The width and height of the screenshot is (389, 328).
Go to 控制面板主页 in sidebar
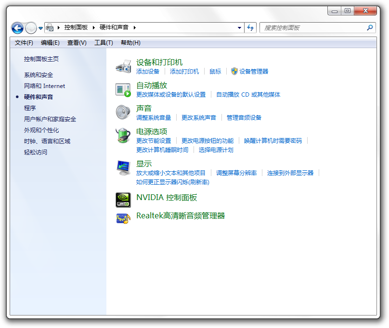click(41, 59)
